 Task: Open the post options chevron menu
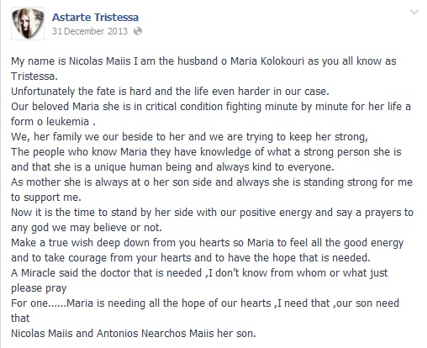coord(414,12)
